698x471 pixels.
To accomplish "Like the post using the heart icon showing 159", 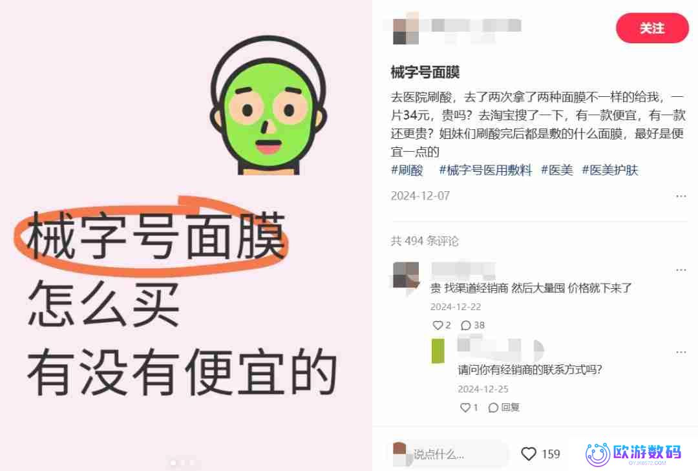I will pos(529,454).
